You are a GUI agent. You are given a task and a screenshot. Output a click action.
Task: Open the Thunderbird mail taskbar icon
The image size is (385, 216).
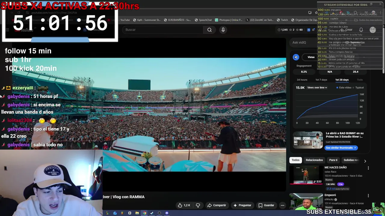click(x=115, y=213)
